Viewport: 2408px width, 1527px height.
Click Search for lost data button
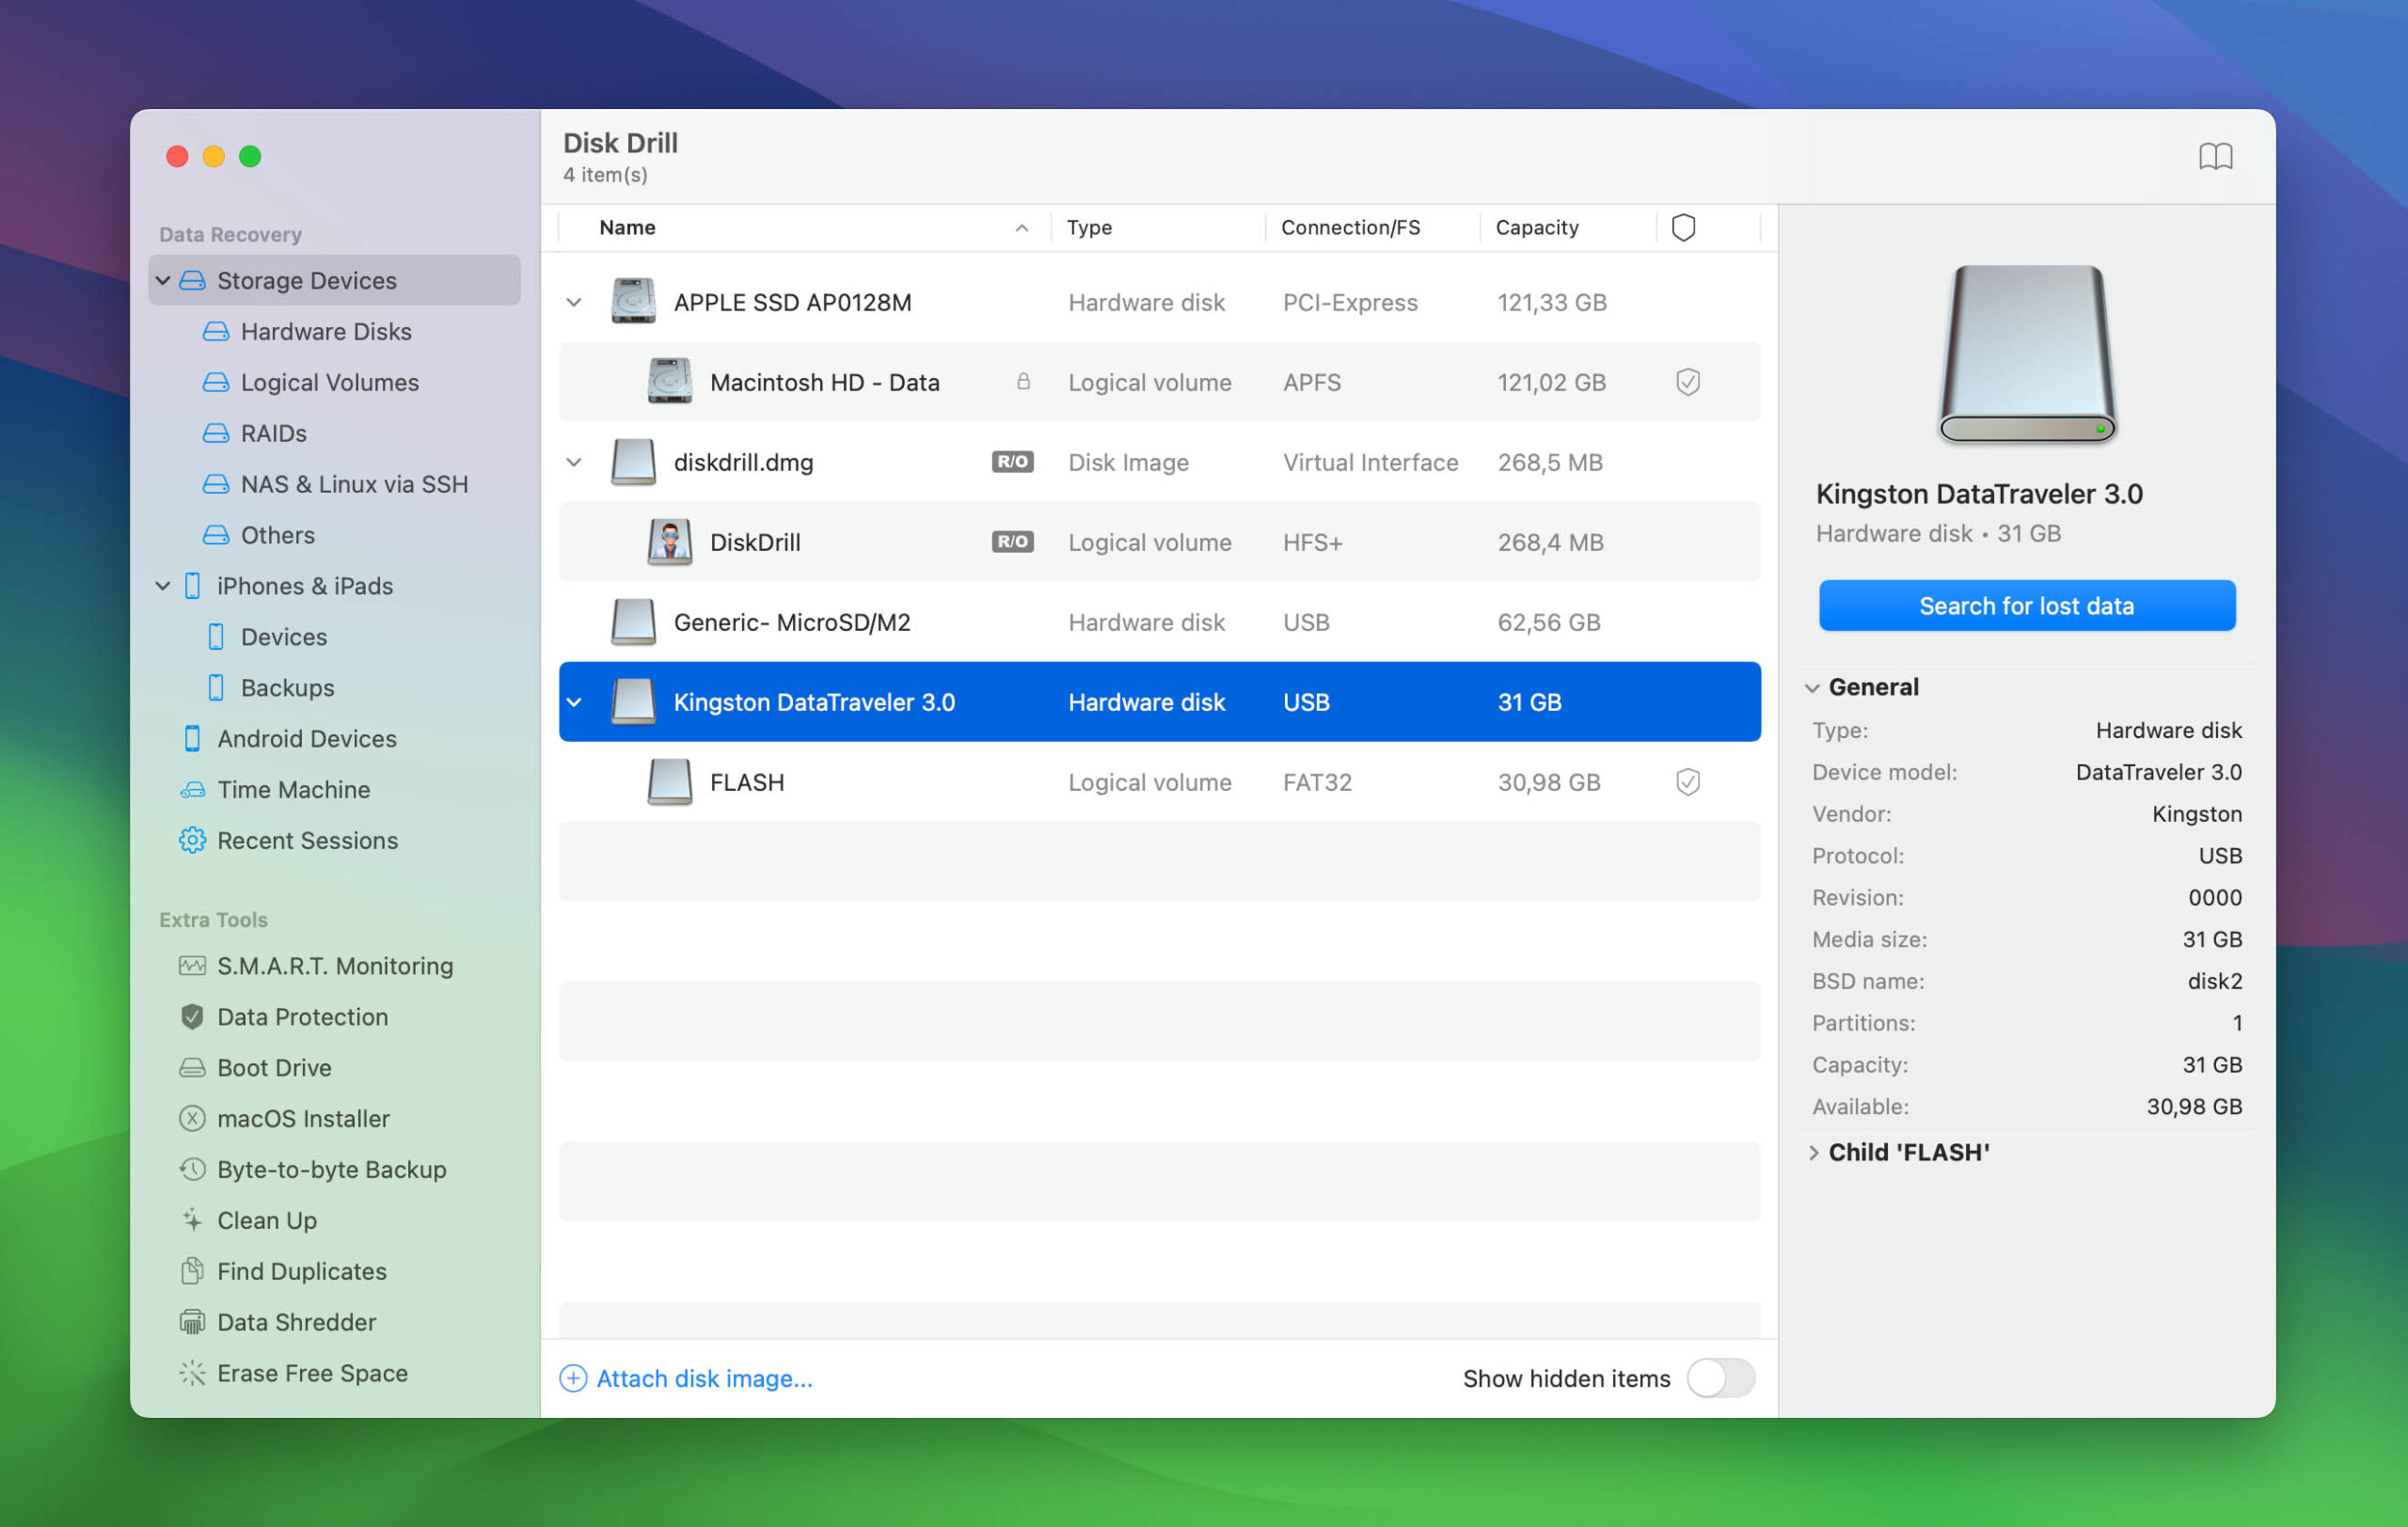point(2026,606)
